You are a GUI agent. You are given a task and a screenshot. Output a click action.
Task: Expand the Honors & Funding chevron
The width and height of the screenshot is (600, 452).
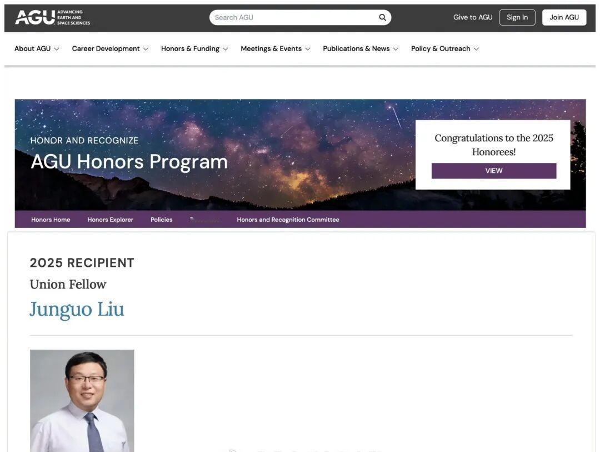coord(226,49)
